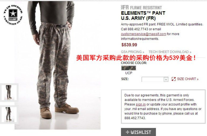This screenshot has width=207, height=136.
Task: Select the UCP camouflage color swatch
Action: point(129,68)
